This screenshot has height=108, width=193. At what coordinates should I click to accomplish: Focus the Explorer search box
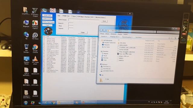pos(168,32)
